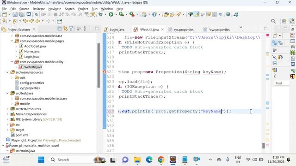Open Google Chrome from taskbar
Image resolution: width=296 pixels, height=166 pixels.
coord(161,160)
